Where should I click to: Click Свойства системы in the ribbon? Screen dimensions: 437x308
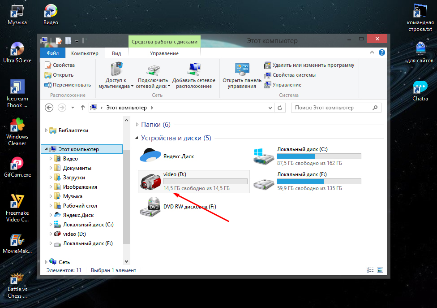click(x=294, y=75)
